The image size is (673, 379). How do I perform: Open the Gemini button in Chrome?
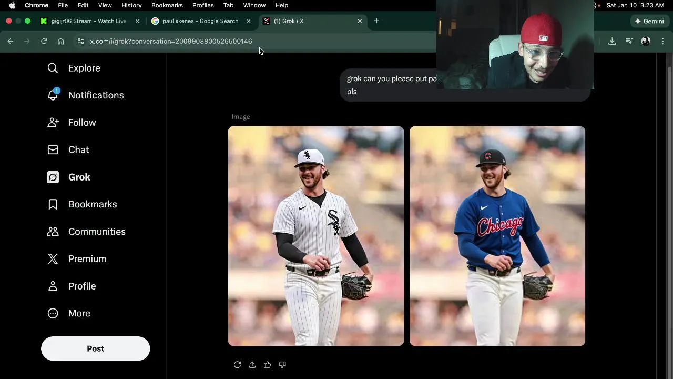pos(649,21)
